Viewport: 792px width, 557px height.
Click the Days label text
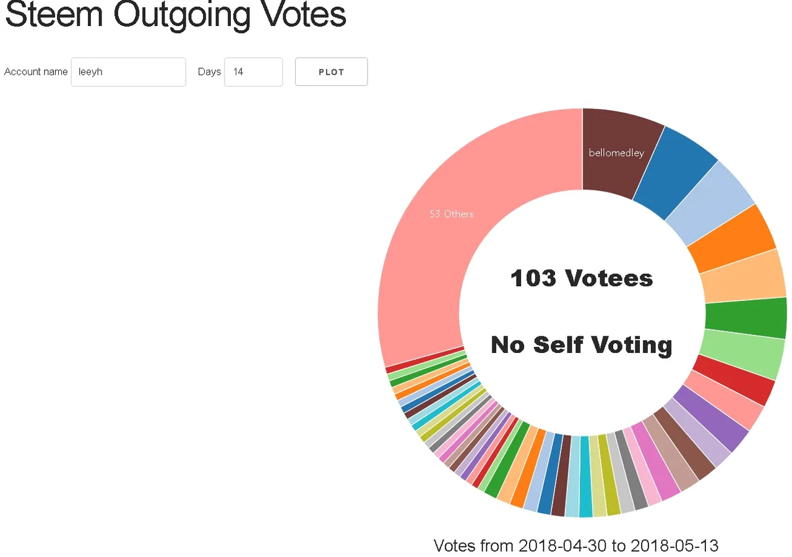[209, 72]
